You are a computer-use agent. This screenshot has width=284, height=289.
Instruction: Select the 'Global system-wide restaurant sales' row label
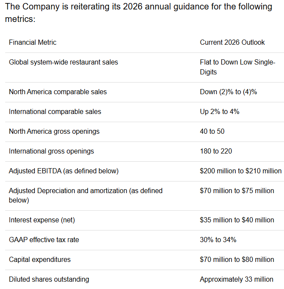pyautogui.click(x=63, y=62)
